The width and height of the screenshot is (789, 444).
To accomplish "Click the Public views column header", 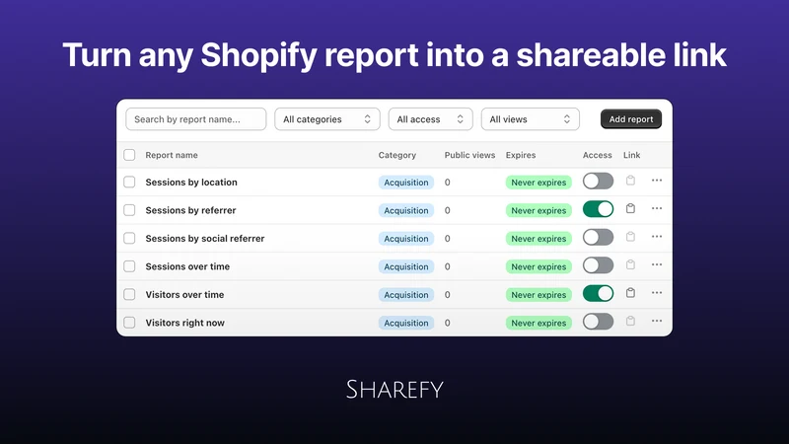I will [469, 155].
